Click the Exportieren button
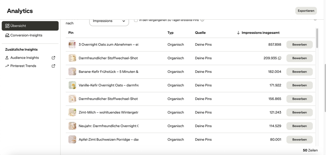 point(306,11)
